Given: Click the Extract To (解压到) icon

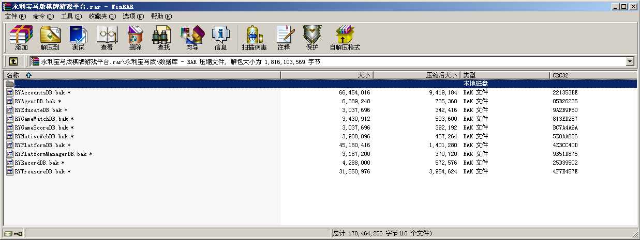Looking at the screenshot, I should (50, 38).
